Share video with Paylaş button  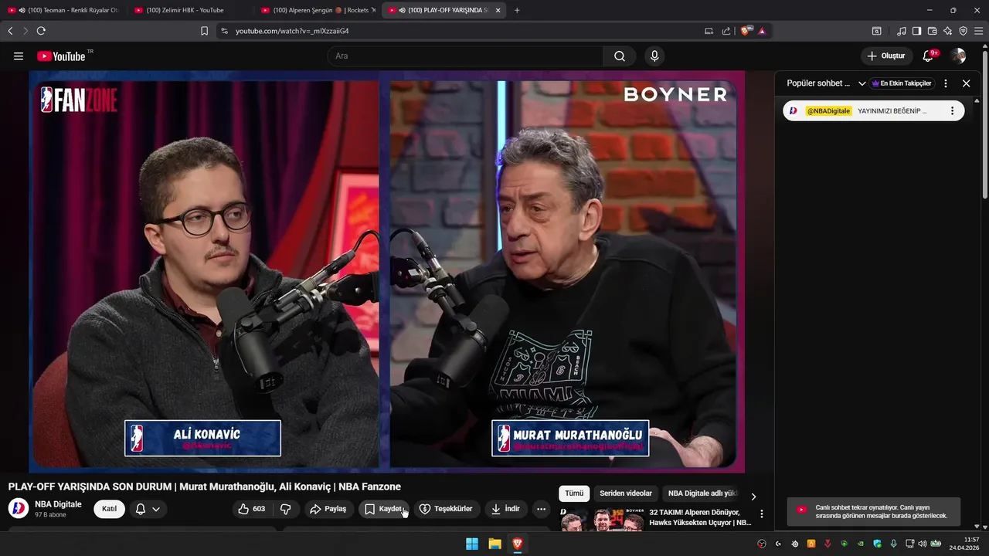point(328,509)
